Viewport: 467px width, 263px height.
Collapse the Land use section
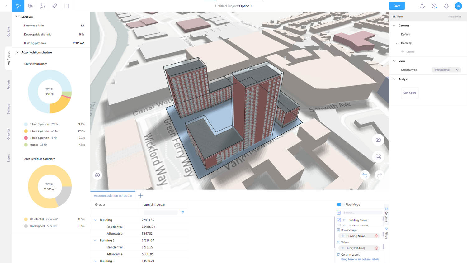pos(17,17)
